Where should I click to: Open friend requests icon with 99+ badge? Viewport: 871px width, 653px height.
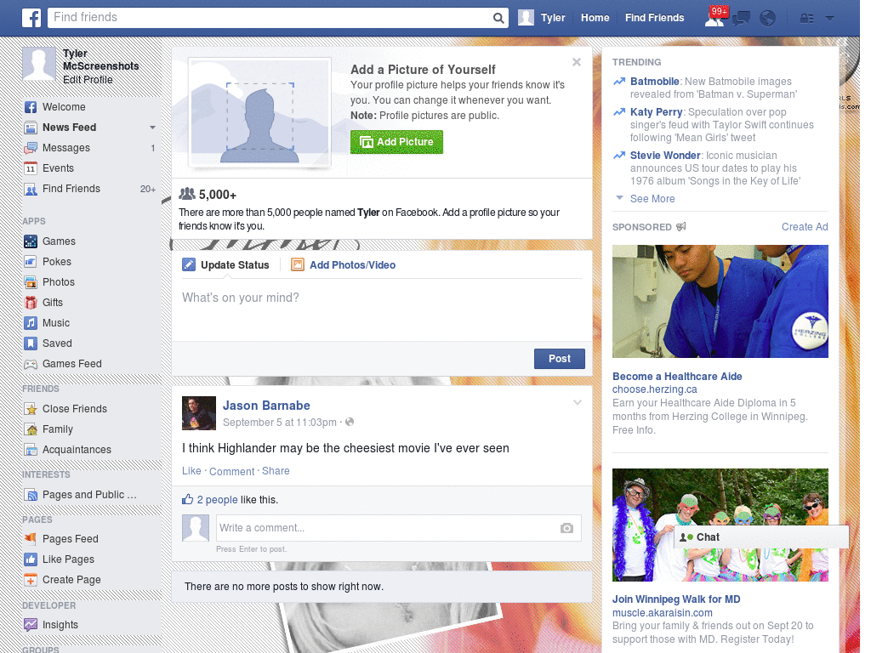tap(714, 18)
